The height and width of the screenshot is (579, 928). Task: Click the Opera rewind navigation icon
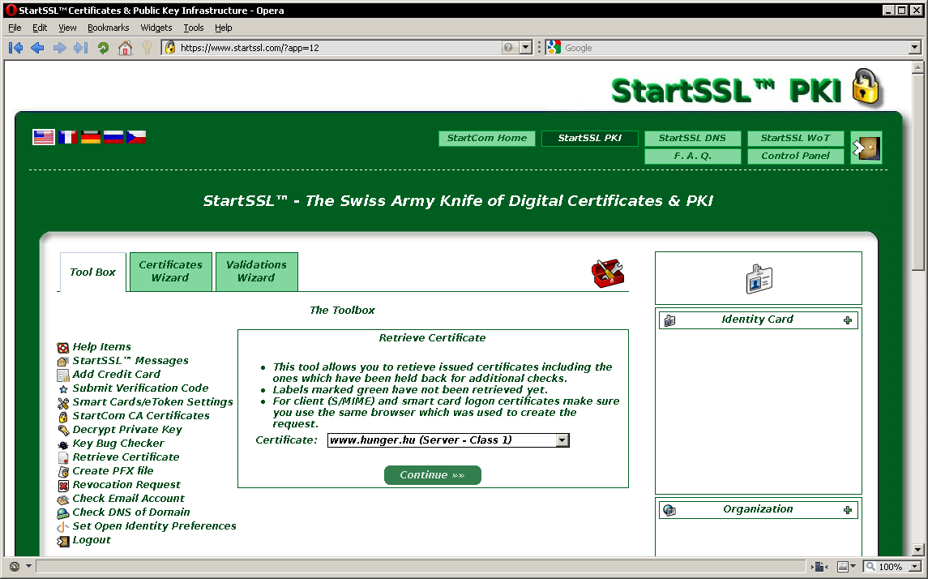coord(16,48)
